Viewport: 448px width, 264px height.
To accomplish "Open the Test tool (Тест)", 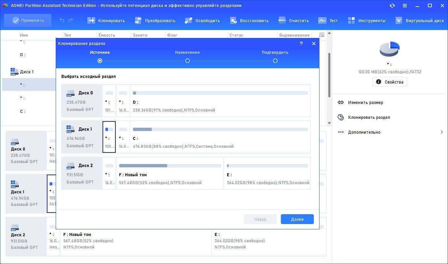I will point(322,20).
